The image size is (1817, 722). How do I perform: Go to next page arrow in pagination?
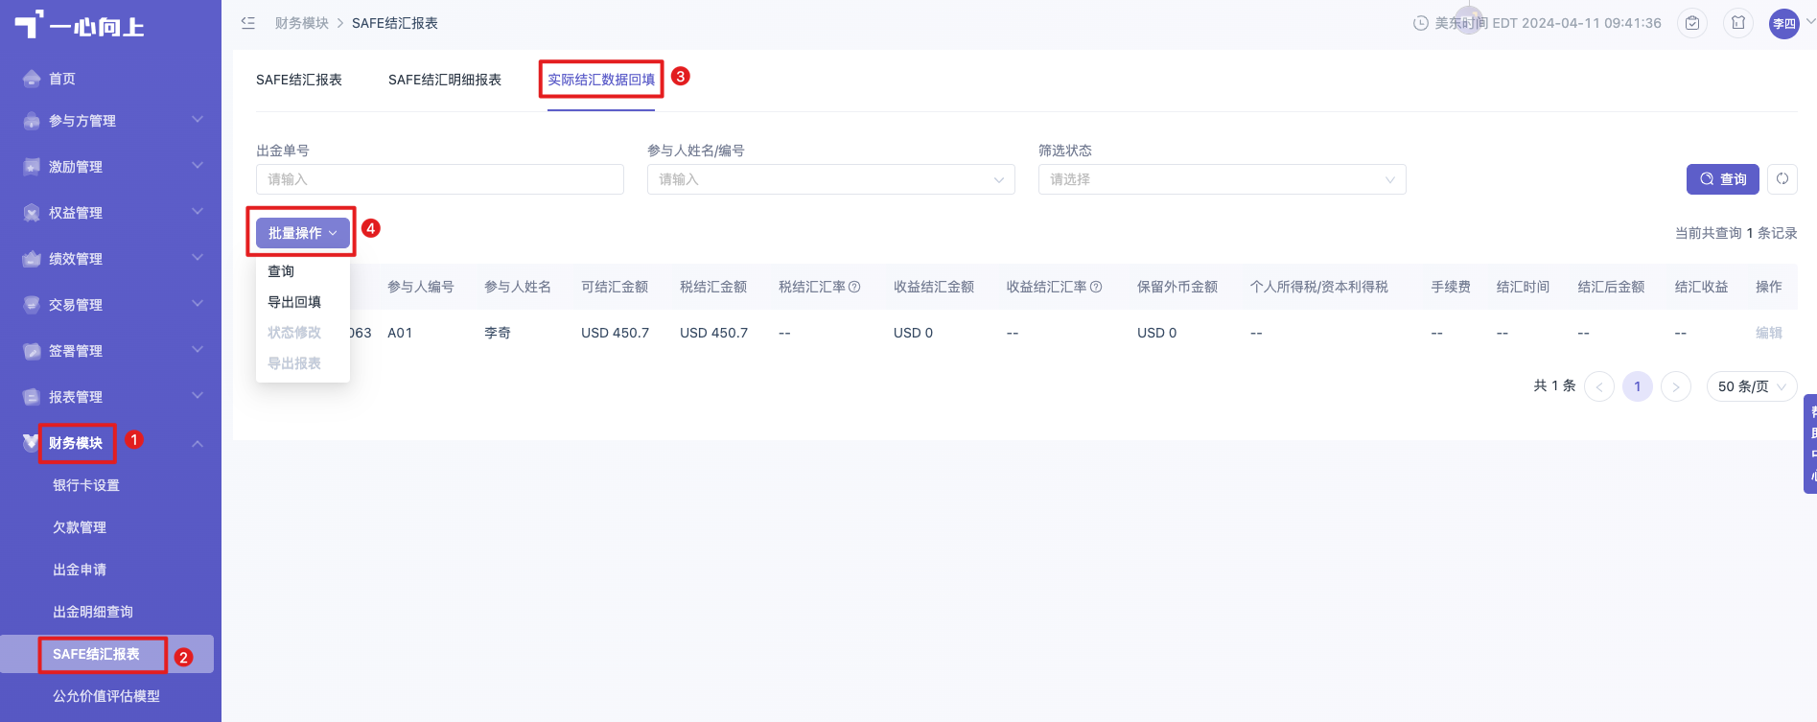1676,386
